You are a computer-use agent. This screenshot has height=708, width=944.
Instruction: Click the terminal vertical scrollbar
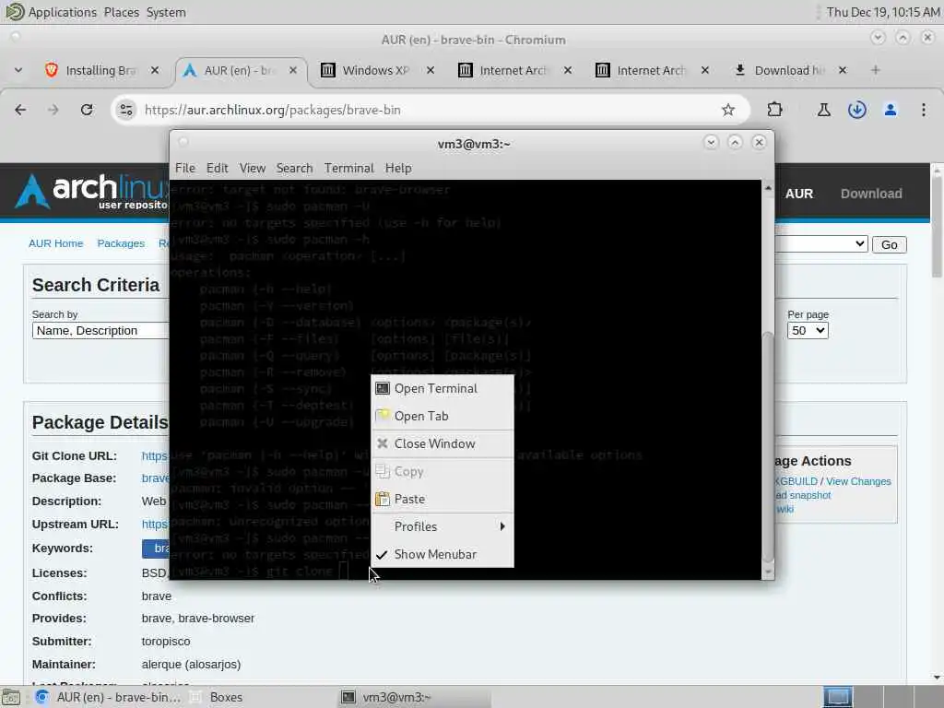tap(768, 445)
